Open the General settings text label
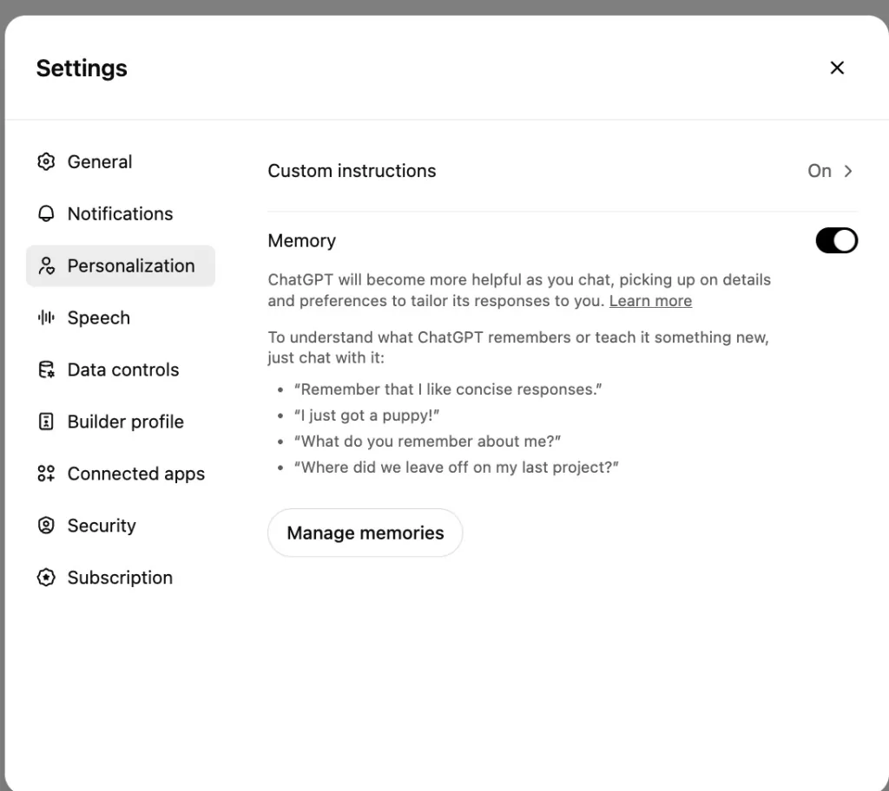This screenshot has height=791, width=889. tap(100, 162)
